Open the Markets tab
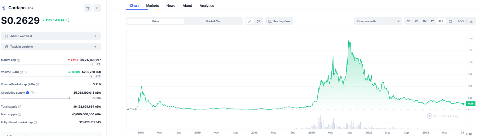The image size is (481, 136). tap(152, 6)
